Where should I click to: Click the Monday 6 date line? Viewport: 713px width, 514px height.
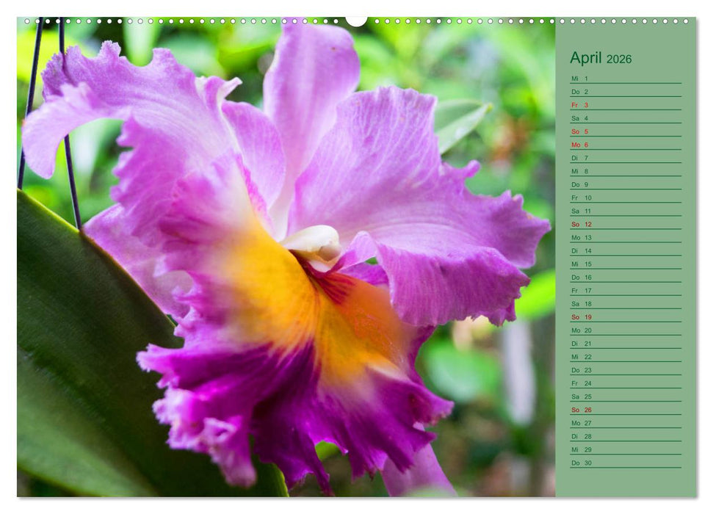624,145
